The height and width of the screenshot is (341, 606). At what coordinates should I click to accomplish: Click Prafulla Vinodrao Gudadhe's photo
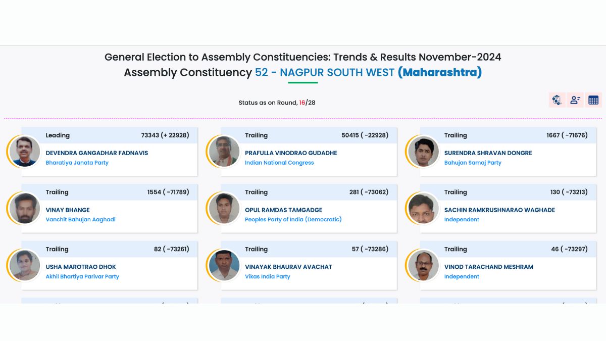coord(224,151)
